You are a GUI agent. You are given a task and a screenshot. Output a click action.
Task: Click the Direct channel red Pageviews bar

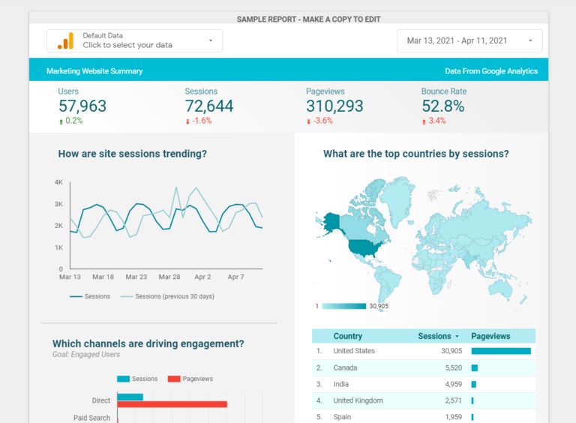click(172, 404)
